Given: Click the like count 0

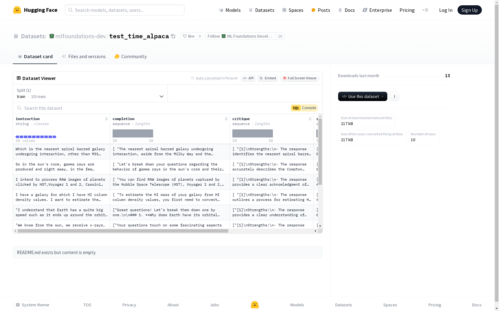Looking at the screenshot, I should [x=200, y=36].
